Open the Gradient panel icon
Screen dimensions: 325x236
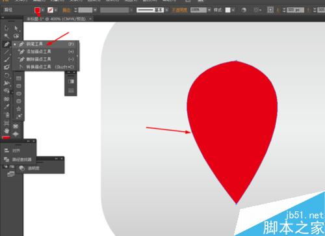click(71, 81)
